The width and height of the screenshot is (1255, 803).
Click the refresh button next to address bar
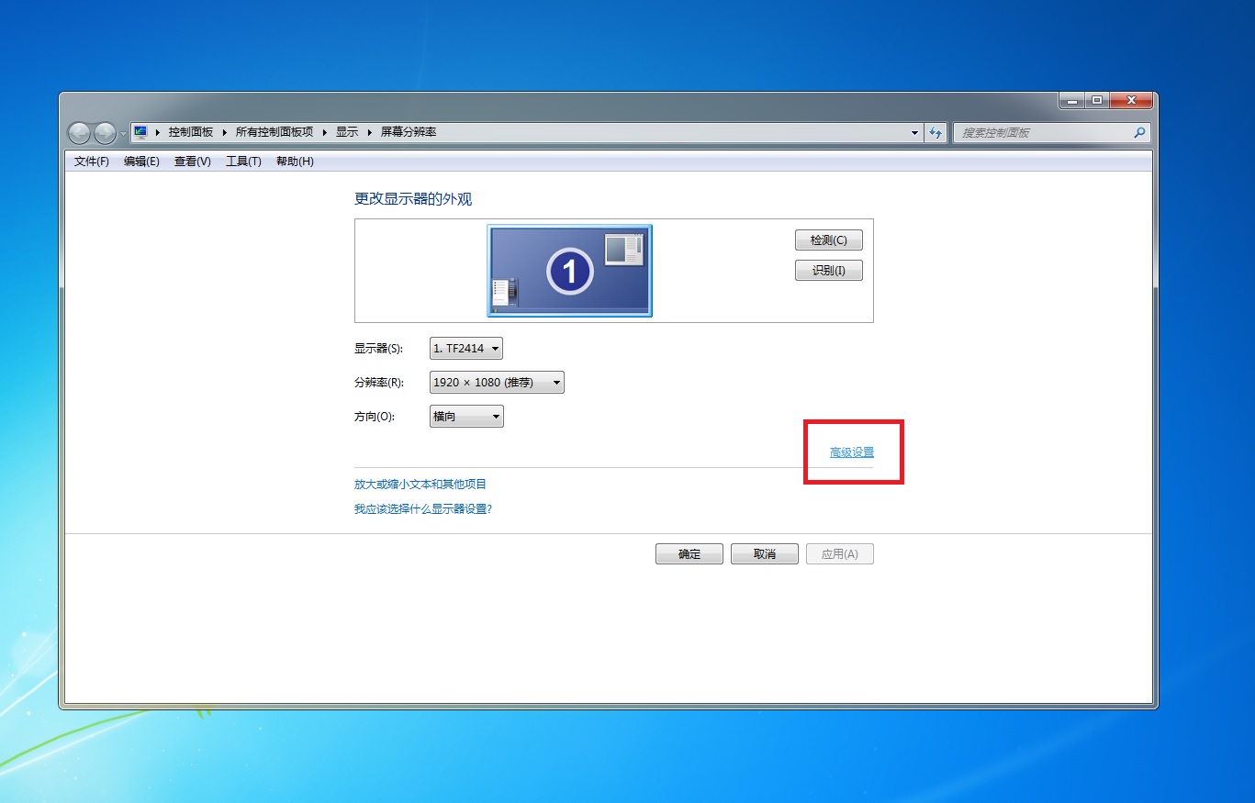pos(936,132)
